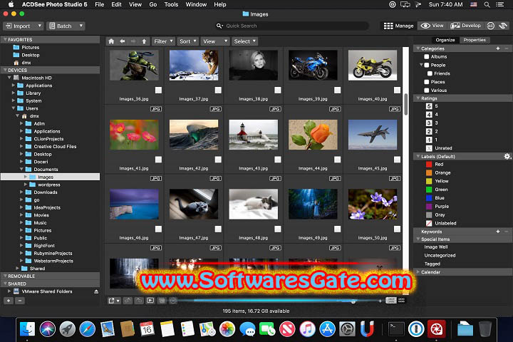Open the Select dropdown
513x342 pixels.
(x=244, y=41)
